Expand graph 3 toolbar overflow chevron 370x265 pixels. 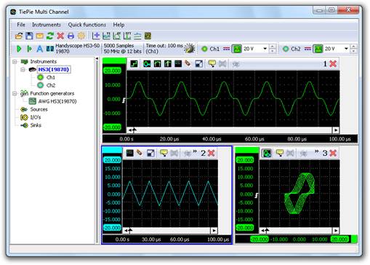[316, 151]
